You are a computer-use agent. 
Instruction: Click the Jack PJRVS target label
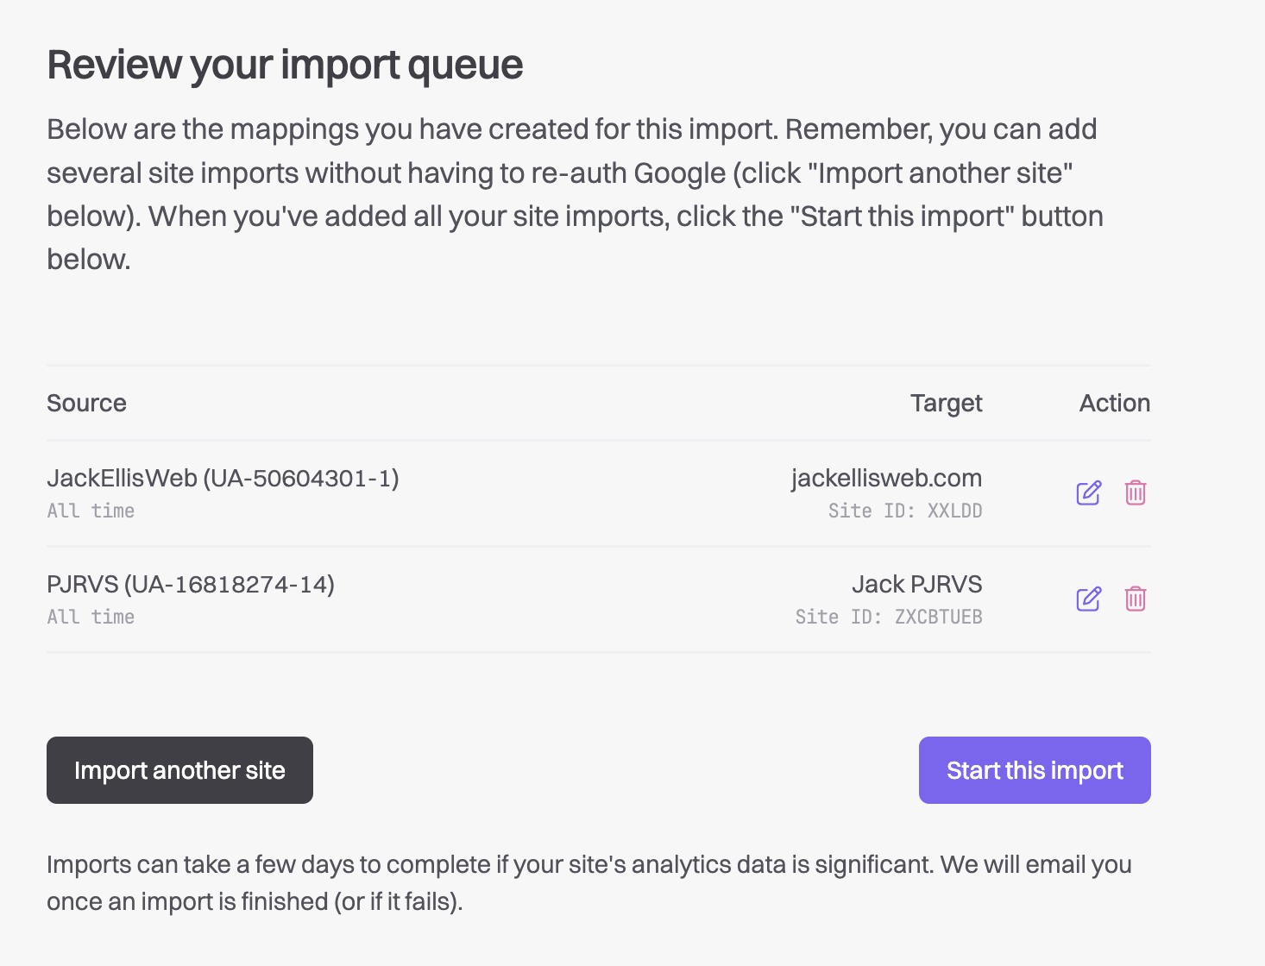(917, 584)
